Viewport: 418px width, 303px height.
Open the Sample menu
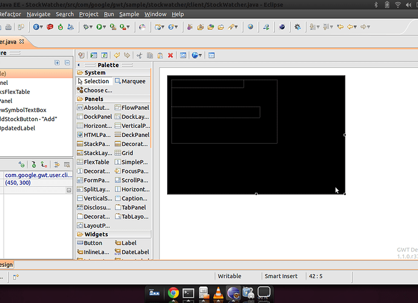click(129, 14)
